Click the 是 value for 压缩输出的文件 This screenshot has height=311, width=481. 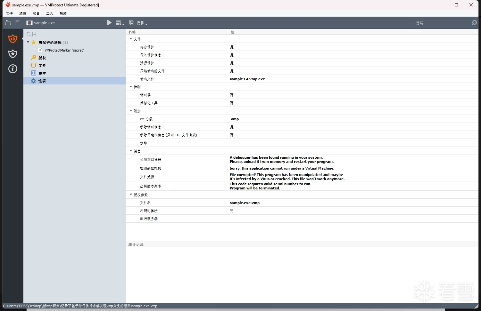coord(232,71)
